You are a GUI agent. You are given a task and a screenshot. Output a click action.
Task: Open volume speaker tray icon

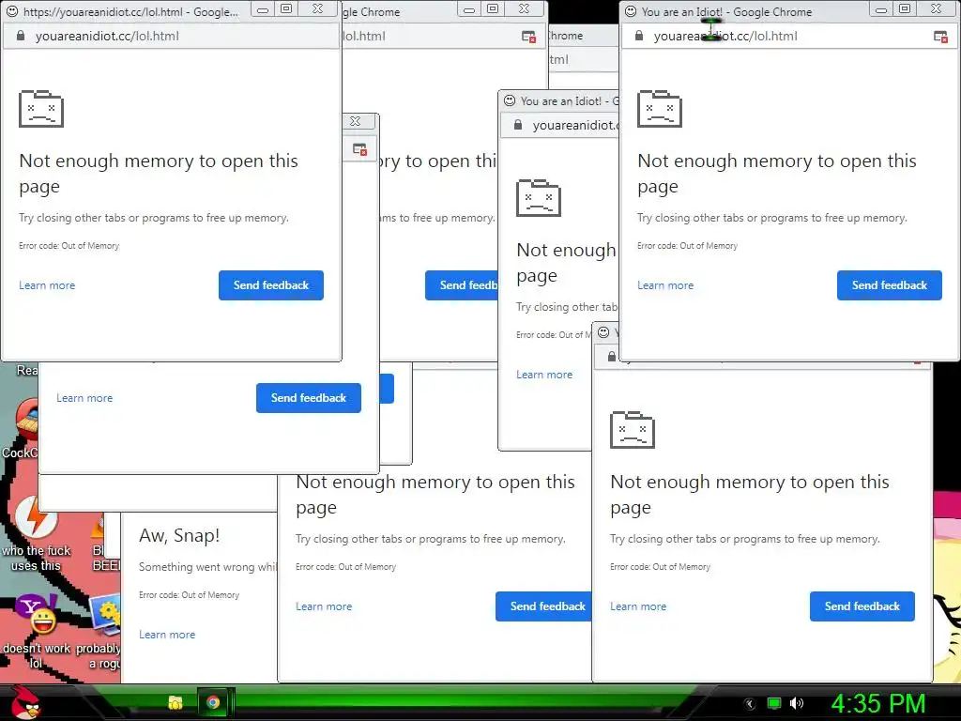click(x=796, y=703)
